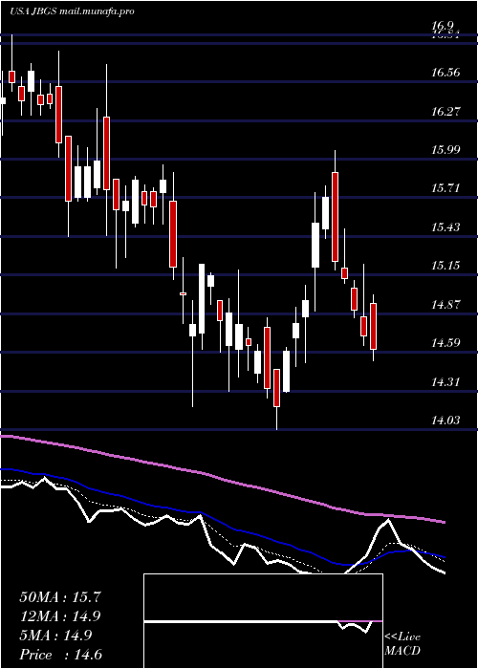The image size is (478, 669).
Task: Click the 14.31 price axis label
Action: click(x=445, y=382)
